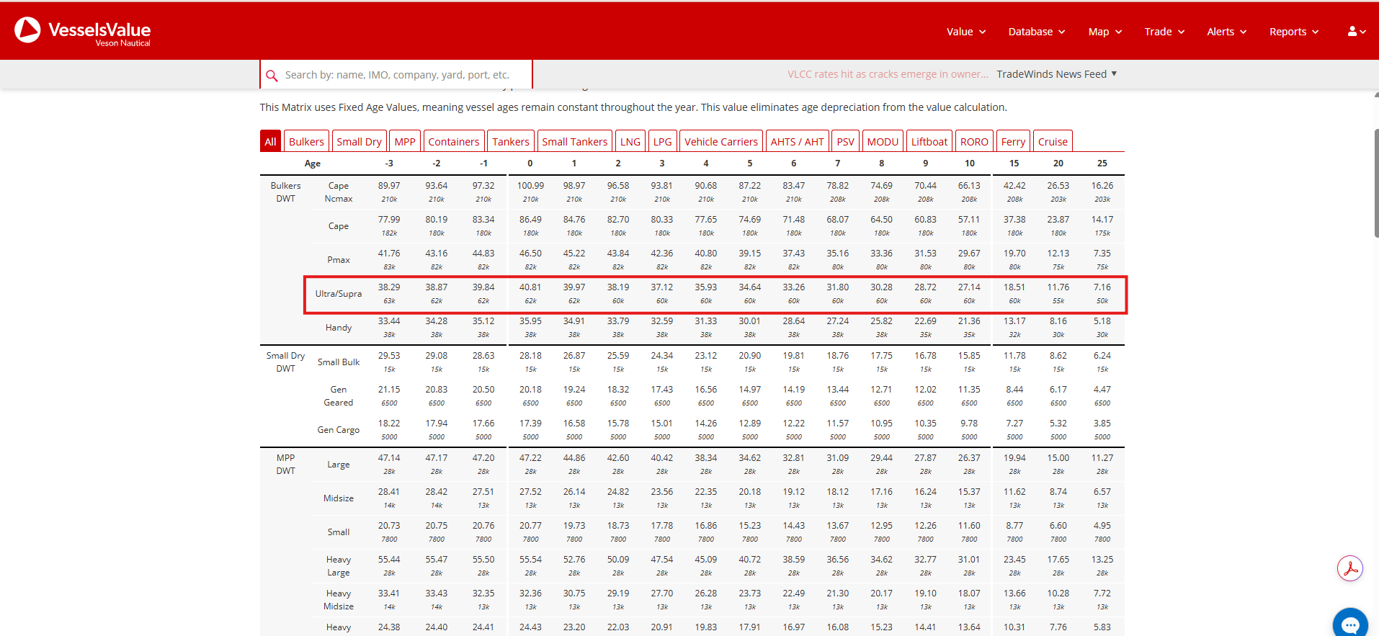Click the search magnifier icon
1379x636 pixels.
tap(272, 75)
